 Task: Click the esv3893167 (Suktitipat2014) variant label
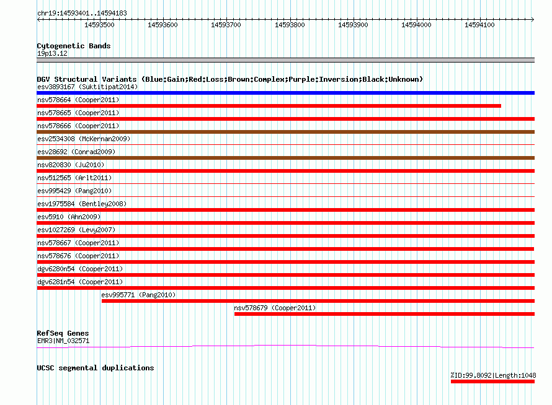(x=87, y=87)
